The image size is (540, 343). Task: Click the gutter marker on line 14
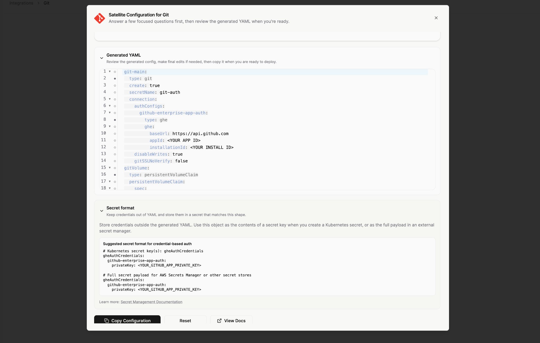[115, 161]
